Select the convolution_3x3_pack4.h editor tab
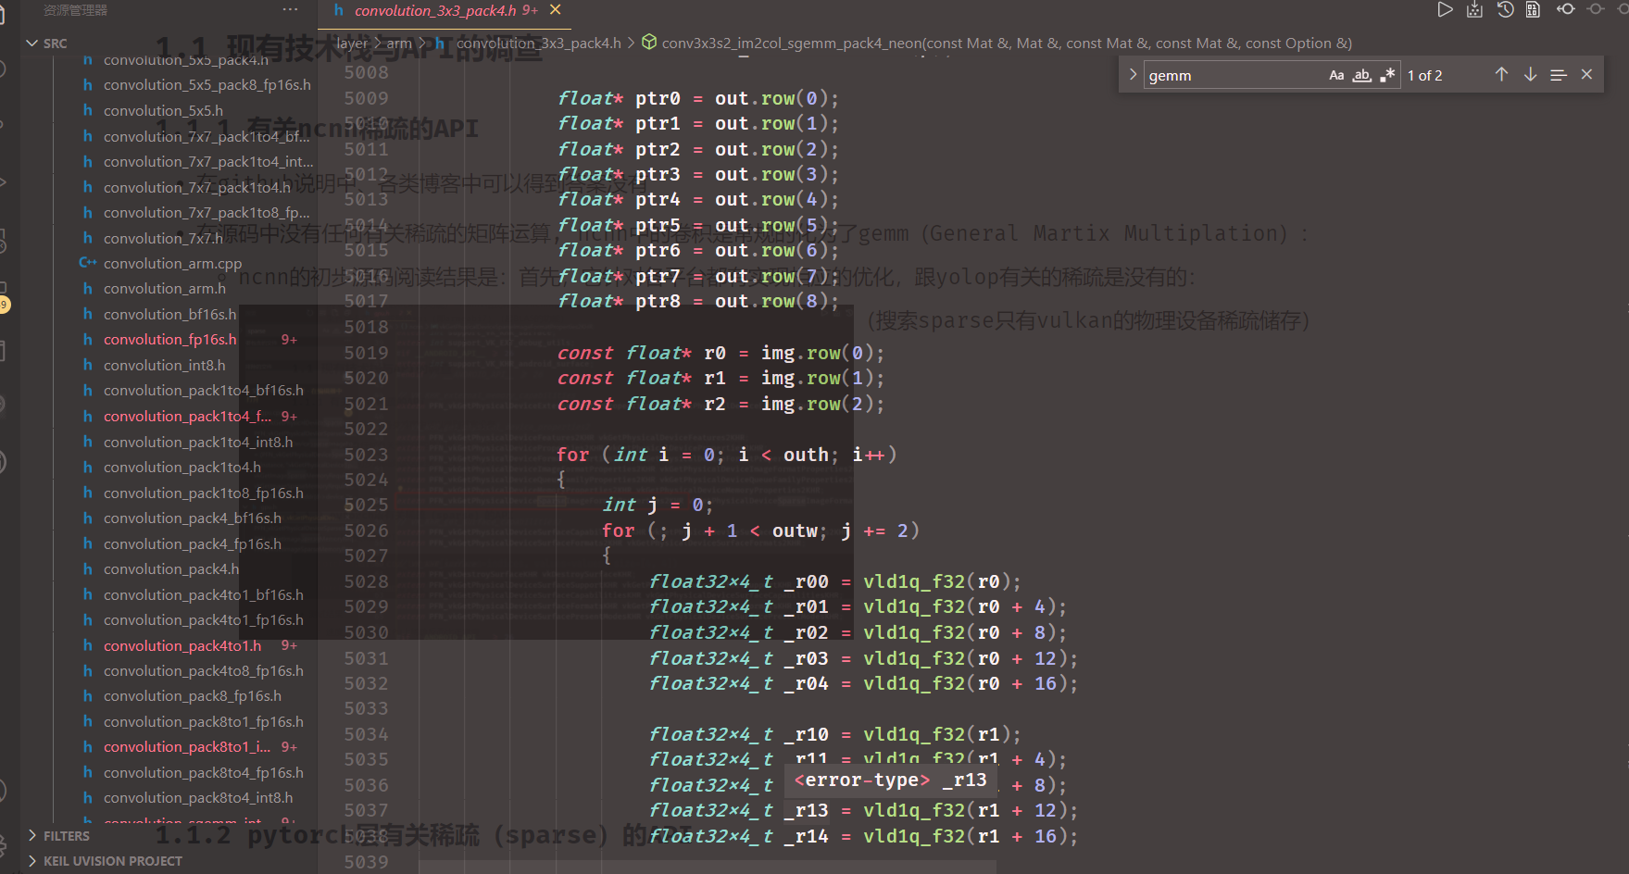The width and height of the screenshot is (1629, 874). (x=446, y=10)
